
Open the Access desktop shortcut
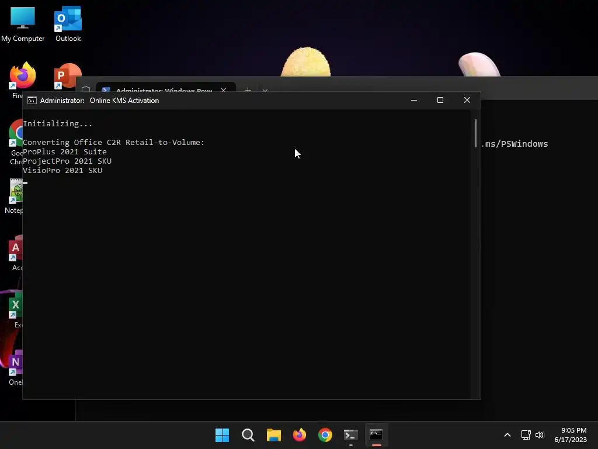[16, 253]
